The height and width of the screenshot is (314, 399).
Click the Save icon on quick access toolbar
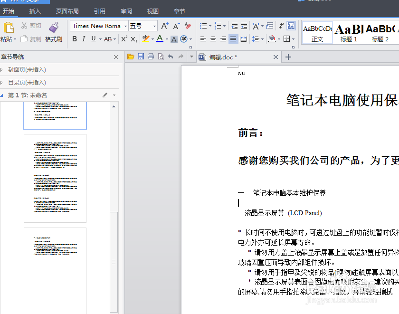(x=140, y=57)
